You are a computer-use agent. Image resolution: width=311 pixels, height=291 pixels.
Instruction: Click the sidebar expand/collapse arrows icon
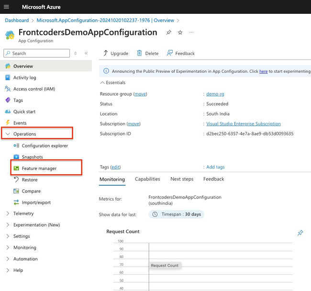(x=76, y=53)
